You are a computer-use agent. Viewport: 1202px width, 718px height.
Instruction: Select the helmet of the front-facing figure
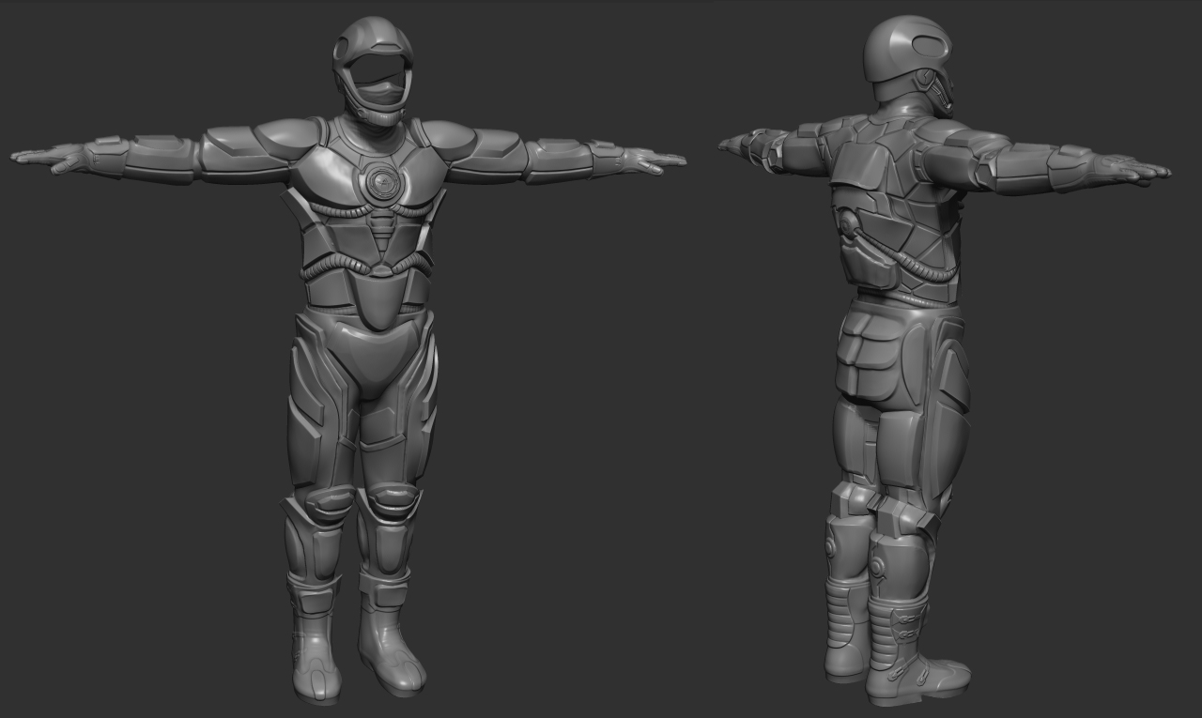pyautogui.click(x=373, y=71)
